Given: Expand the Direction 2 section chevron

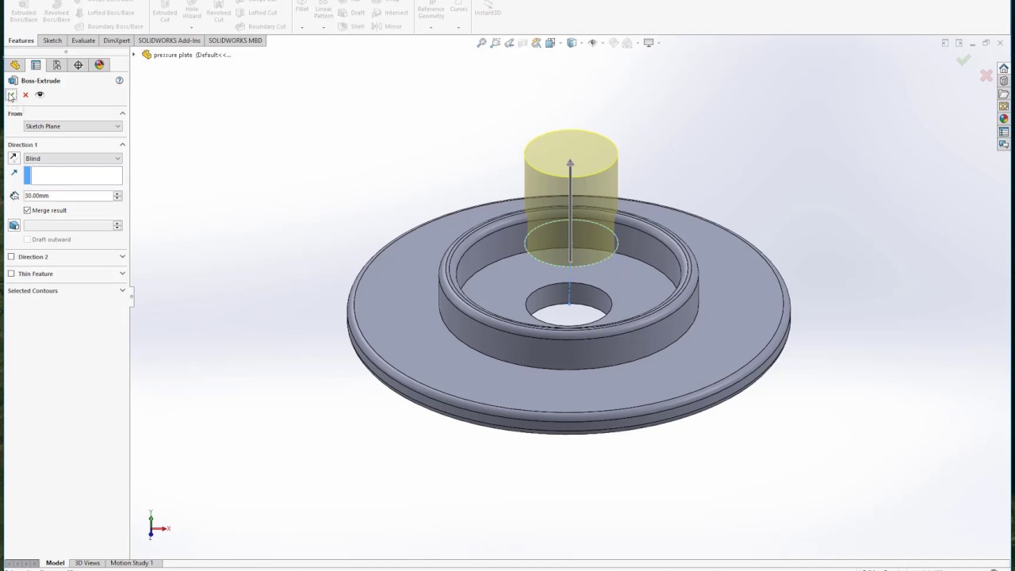Looking at the screenshot, I should coord(122,257).
